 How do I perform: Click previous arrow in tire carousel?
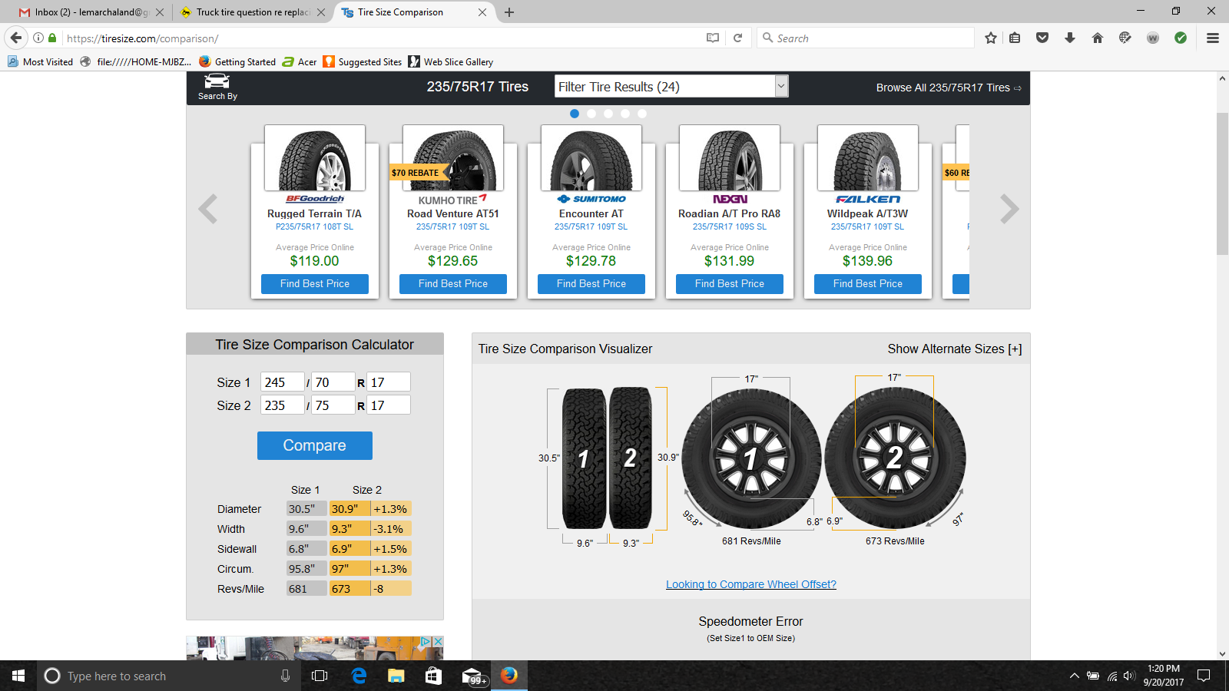pyautogui.click(x=208, y=209)
